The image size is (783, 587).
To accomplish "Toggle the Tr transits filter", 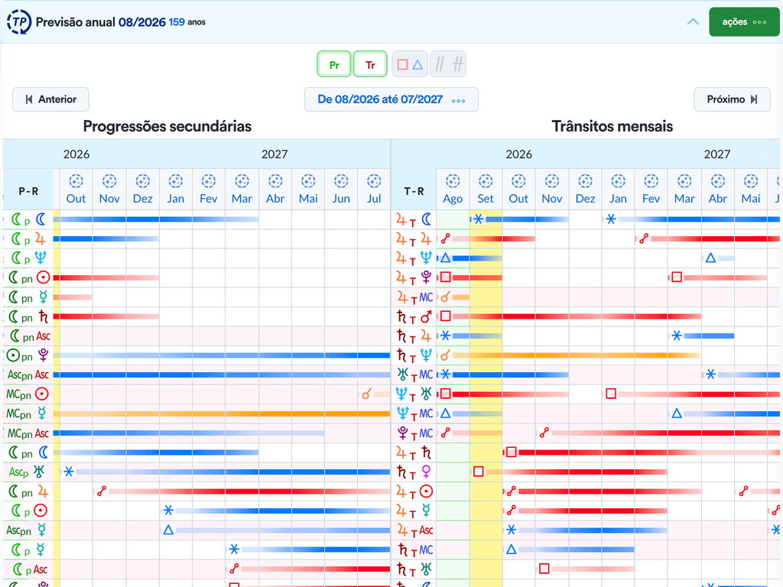I will (x=370, y=64).
